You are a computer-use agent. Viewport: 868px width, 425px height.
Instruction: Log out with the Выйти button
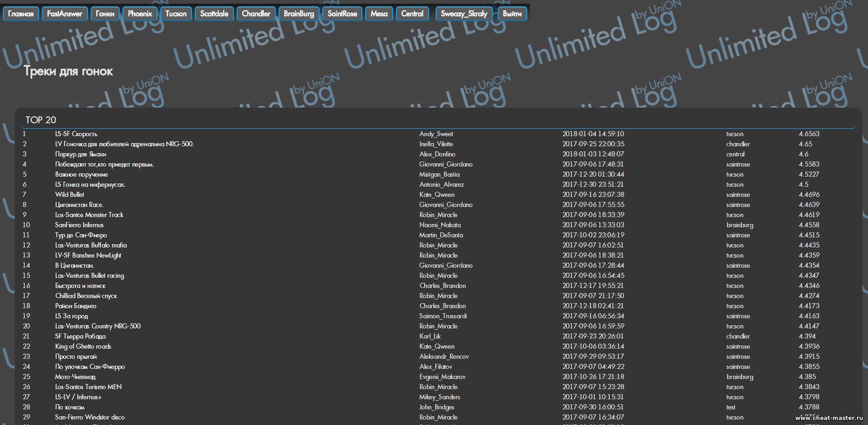[x=512, y=14]
